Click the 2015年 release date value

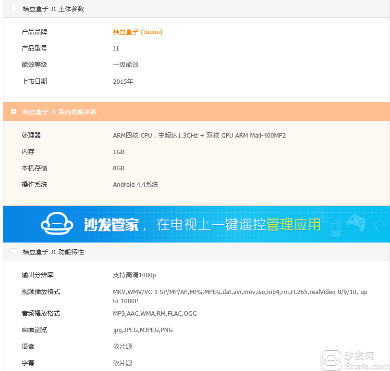click(123, 81)
